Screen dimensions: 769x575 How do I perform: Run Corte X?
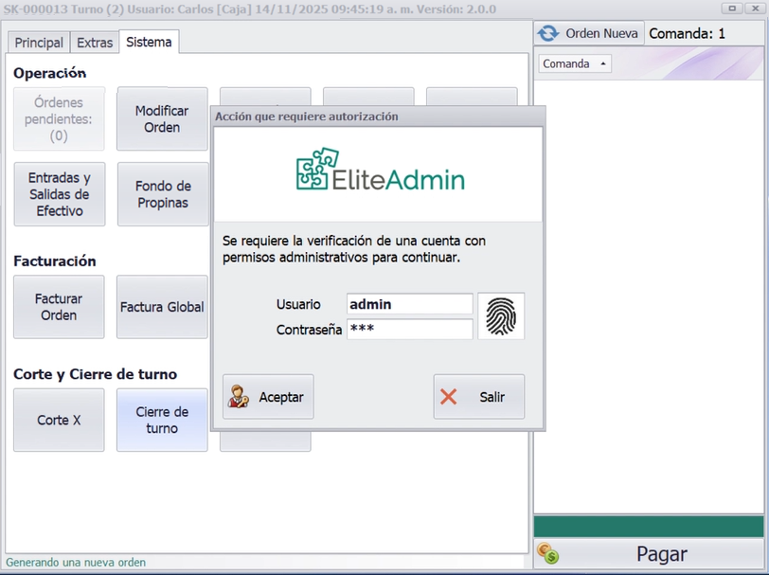pos(59,420)
